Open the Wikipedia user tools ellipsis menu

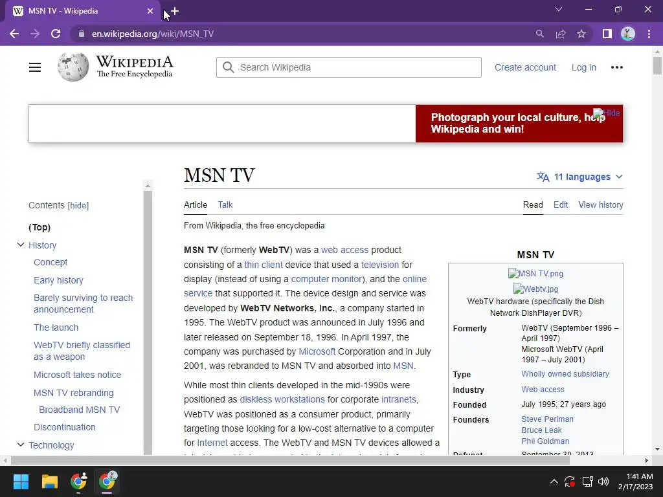click(x=617, y=67)
